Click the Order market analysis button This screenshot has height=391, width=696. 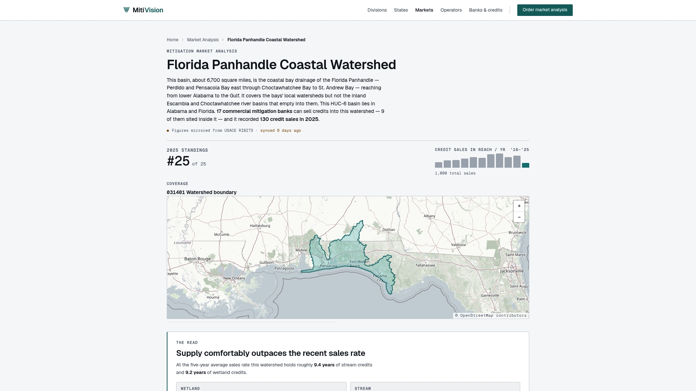point(545,10)
